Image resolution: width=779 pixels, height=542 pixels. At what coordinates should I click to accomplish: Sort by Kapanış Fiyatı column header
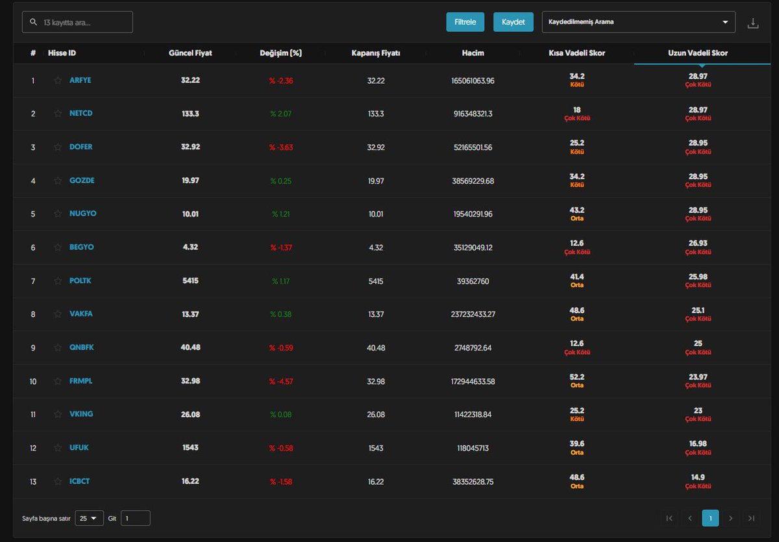pos(376,53)
